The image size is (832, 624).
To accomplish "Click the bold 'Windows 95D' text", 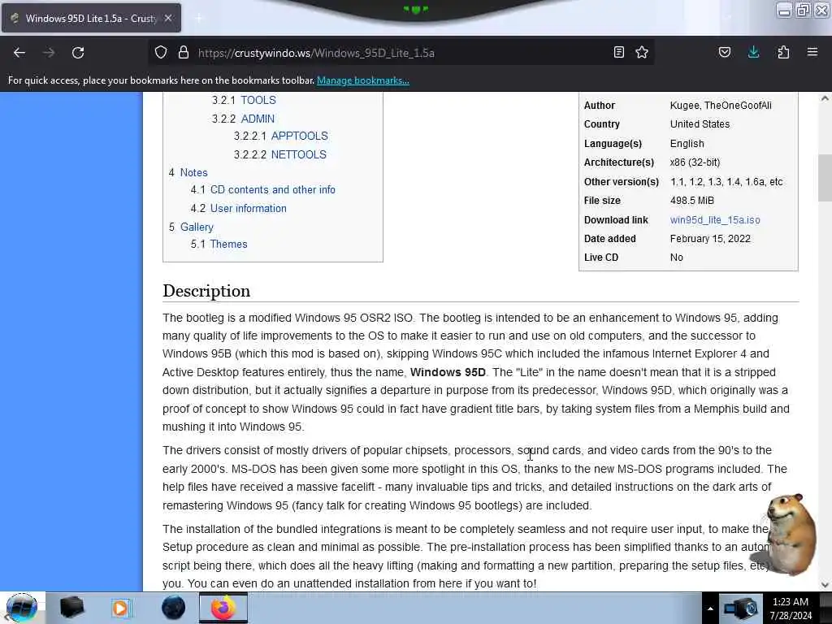I will [448, 372].
